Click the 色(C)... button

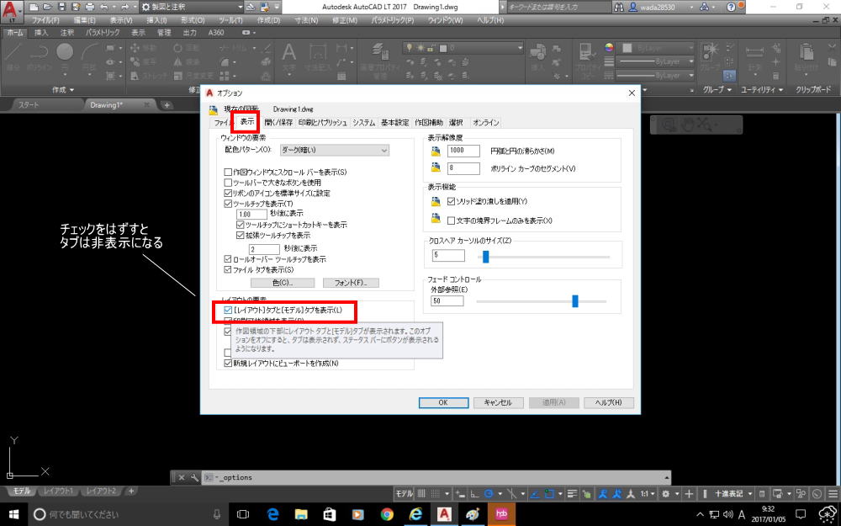tap(283, 283)
